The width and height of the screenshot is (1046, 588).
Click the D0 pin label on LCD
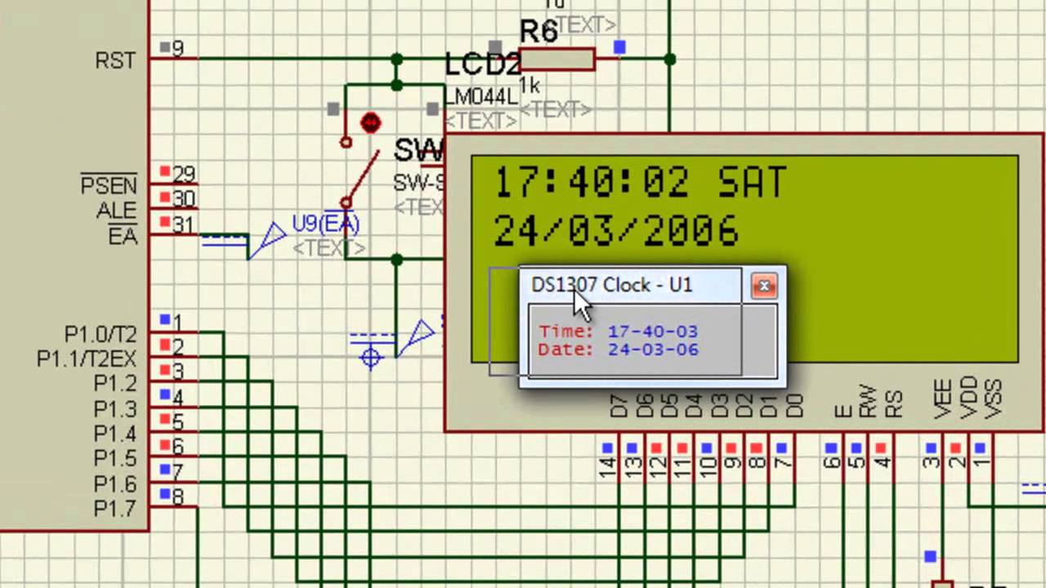pyautogui.click(x=794, y=406)
